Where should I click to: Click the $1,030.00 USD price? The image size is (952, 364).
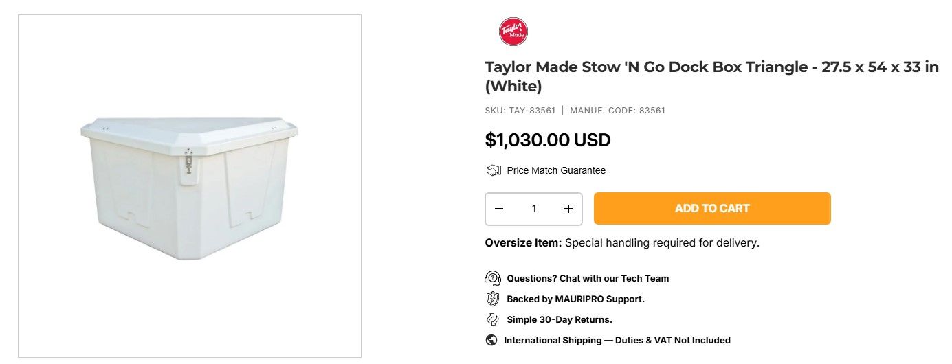(x=548, y=140)
